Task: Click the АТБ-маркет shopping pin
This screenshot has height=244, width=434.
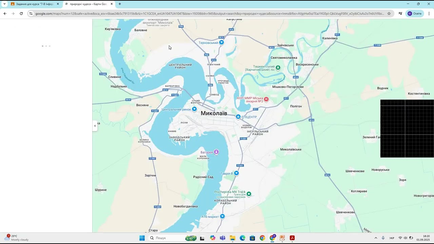Action: tap(222, 216)
